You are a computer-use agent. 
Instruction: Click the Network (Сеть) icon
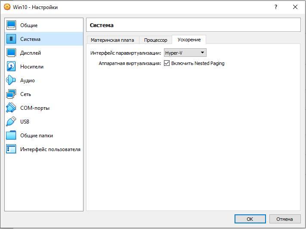coord(12,94)
